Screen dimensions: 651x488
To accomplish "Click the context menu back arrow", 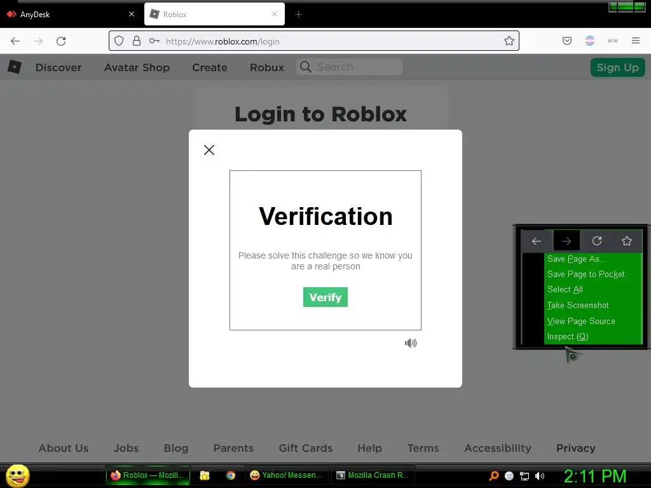I will coord(537,241).
